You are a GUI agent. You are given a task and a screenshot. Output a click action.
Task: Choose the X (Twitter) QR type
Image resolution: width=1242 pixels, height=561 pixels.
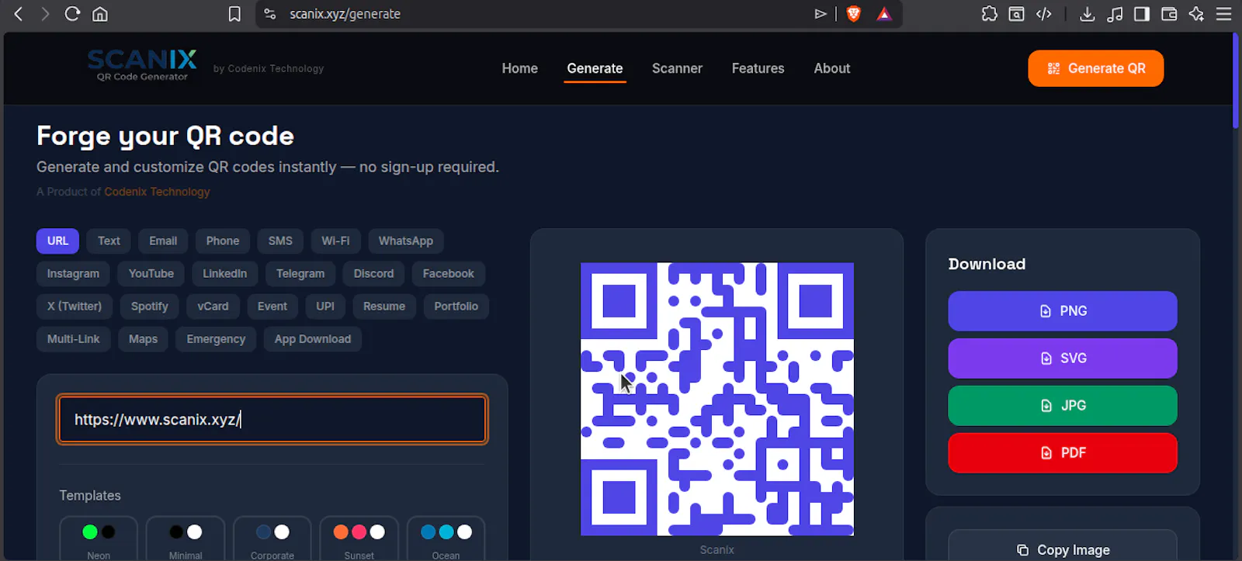[x=75, y=306]
